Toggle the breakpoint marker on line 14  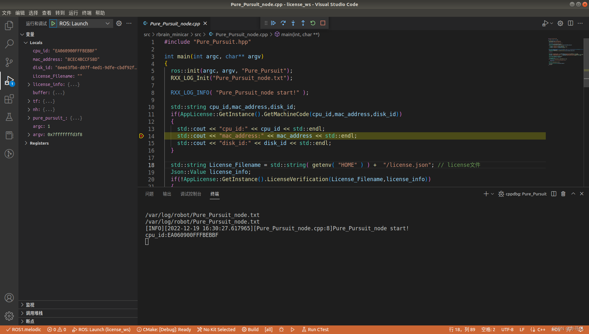coord(141,136)
